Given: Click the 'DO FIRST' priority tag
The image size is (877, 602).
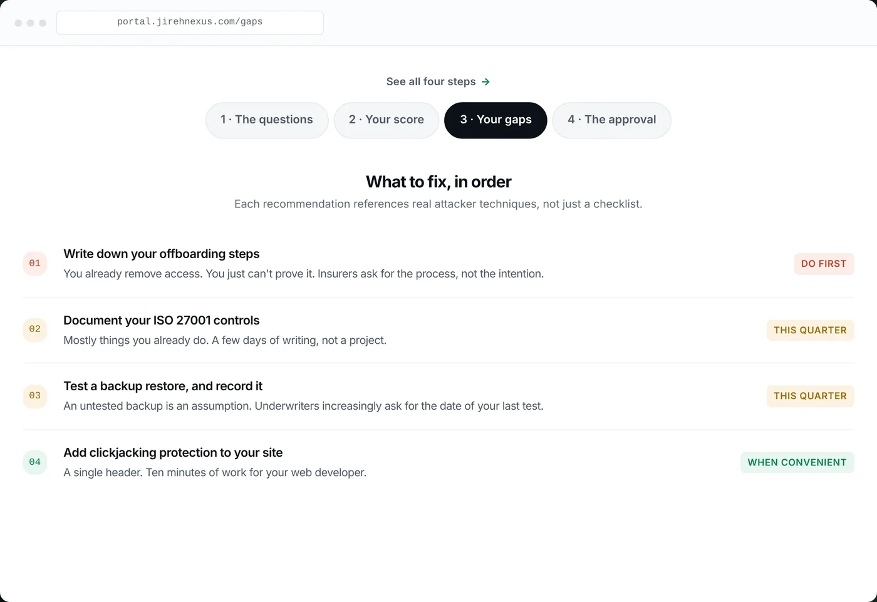Looking at the screenshot, I should tap(824, 264).
